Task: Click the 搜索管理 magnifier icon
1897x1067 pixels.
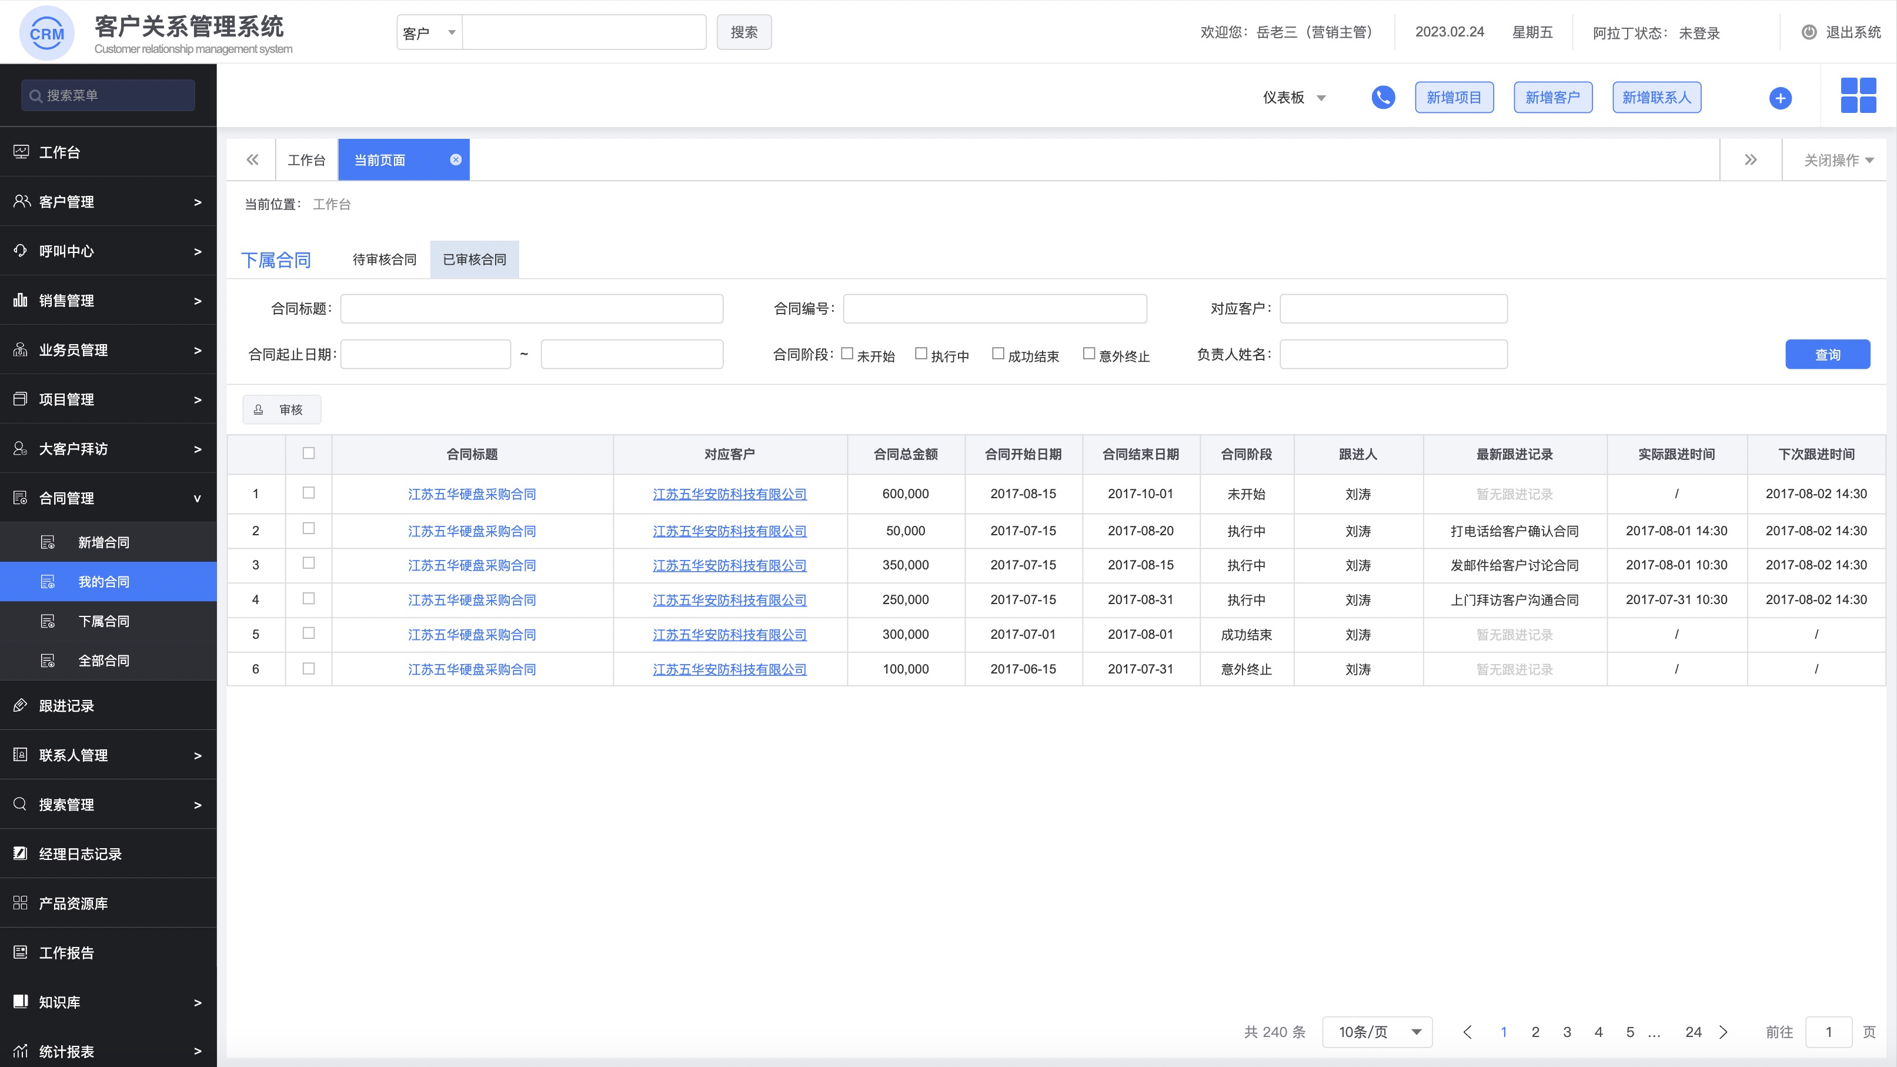Action: pyautogui.click(x=21, y=803)
